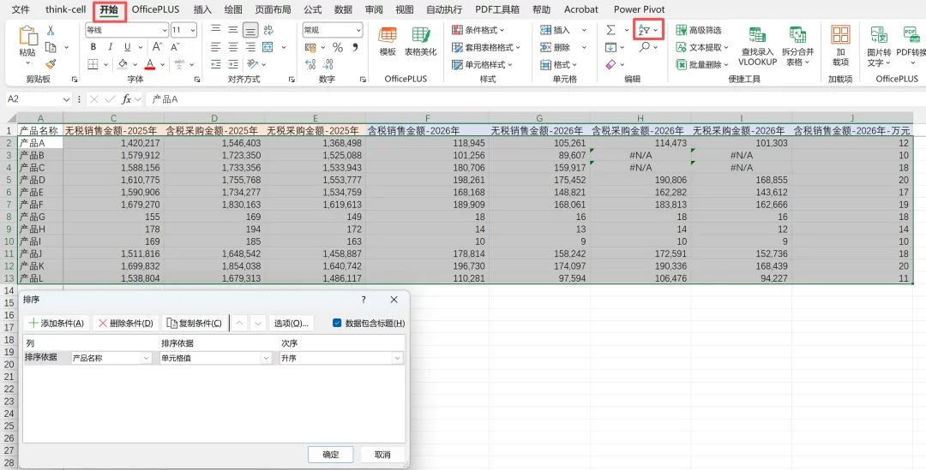Click the Decrease Decimal icon
This screenshot has width=926, height=470.
(x=328, y=63)
